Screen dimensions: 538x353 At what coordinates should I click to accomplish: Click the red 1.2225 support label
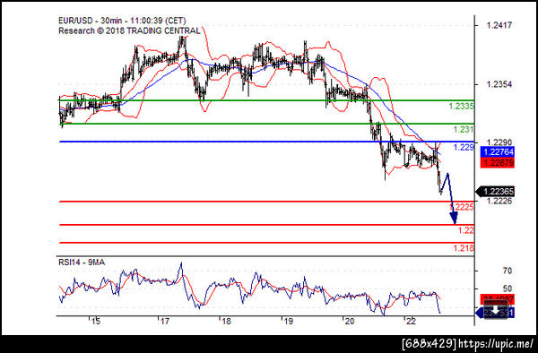pyautogui.click(x=462, y=207)
